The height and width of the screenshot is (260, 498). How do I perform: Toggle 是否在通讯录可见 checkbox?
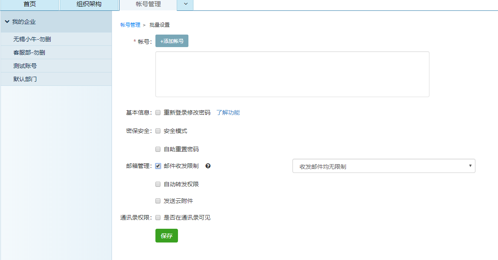point(158,217)
